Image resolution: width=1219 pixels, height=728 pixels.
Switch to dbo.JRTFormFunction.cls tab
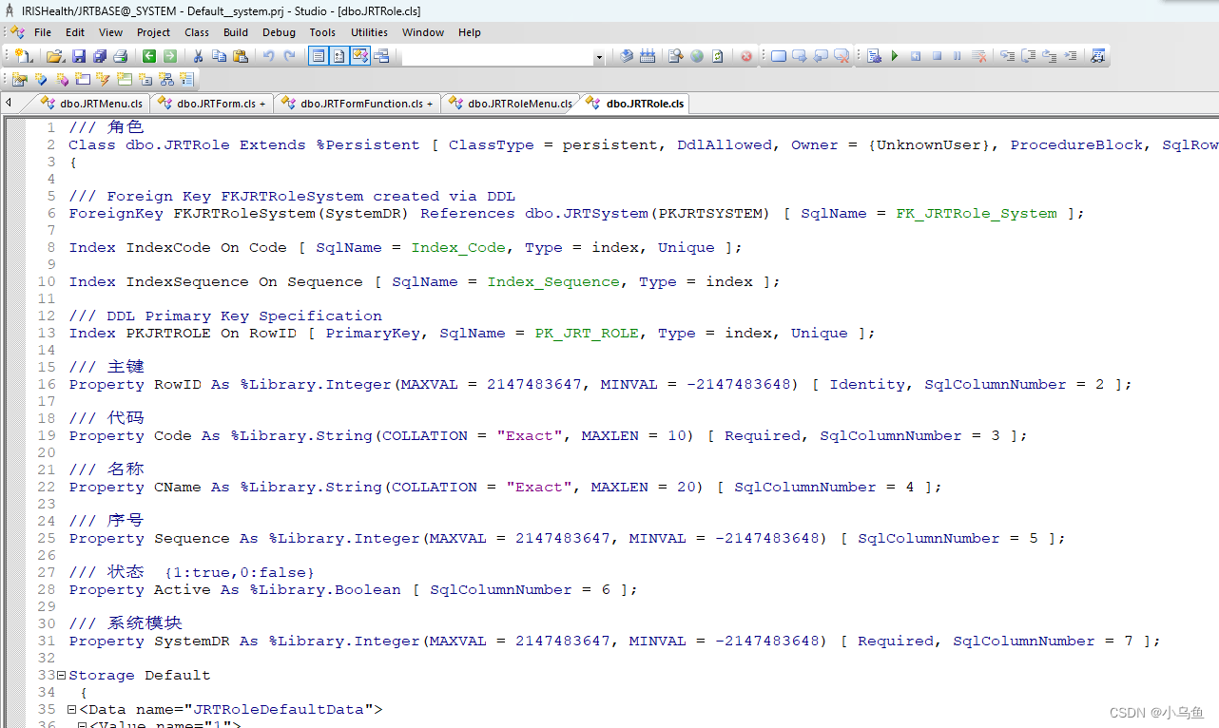(358, 104)
